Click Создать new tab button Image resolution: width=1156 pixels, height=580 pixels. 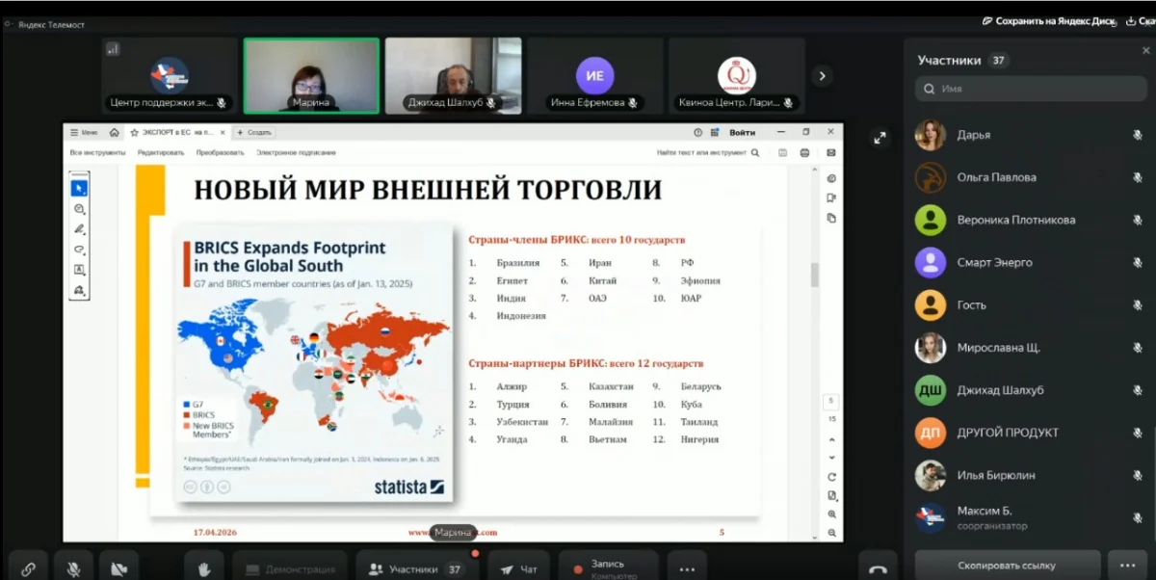pyautogui.click(x=255, y=132)
